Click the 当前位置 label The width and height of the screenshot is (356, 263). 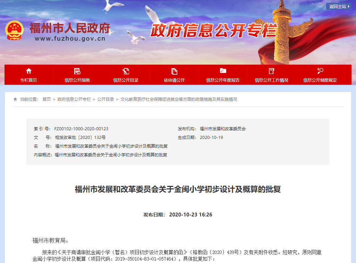[x=29, y=99]
